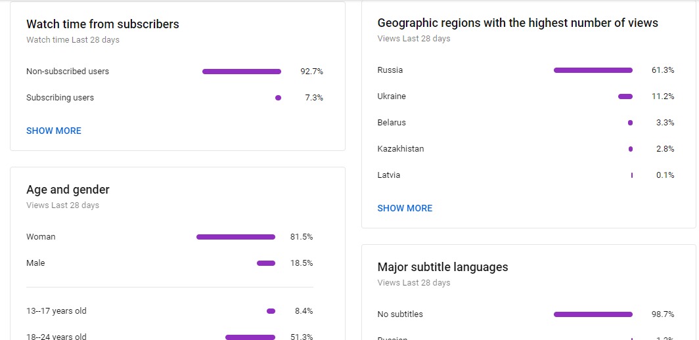Image resolution: width=699 pixels, height=340 pixels.
Task: Click the No subtitles bar
Action: (x=593, y=314)
